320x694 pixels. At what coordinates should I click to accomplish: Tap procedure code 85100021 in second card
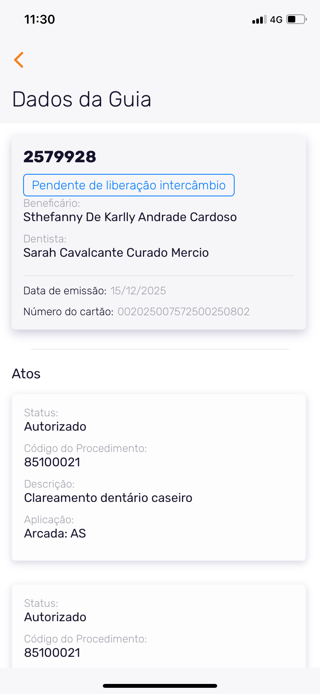(x=52, y=653)
